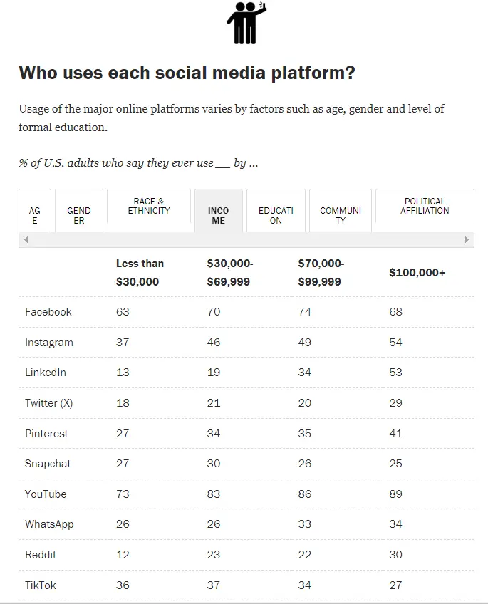Select the TikTok row label
Viewport: 488px width, 604px height.
41,585
